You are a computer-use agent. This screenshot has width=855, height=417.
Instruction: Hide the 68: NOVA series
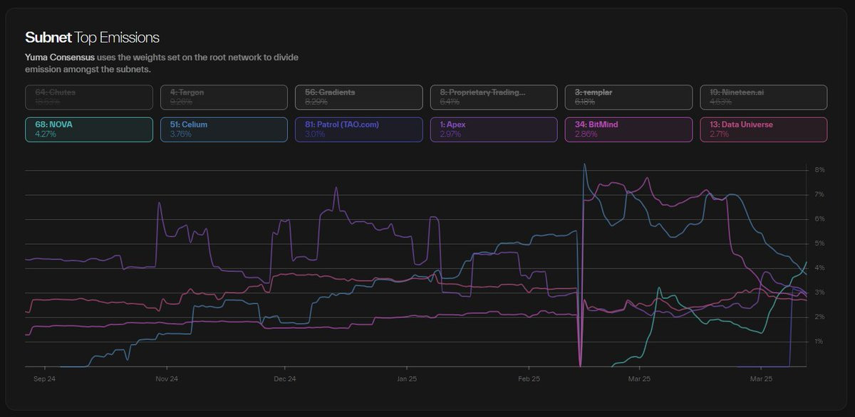tap(88, 130)
